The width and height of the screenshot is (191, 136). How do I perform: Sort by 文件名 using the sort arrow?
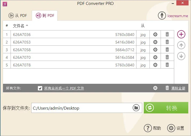(27, 25)
